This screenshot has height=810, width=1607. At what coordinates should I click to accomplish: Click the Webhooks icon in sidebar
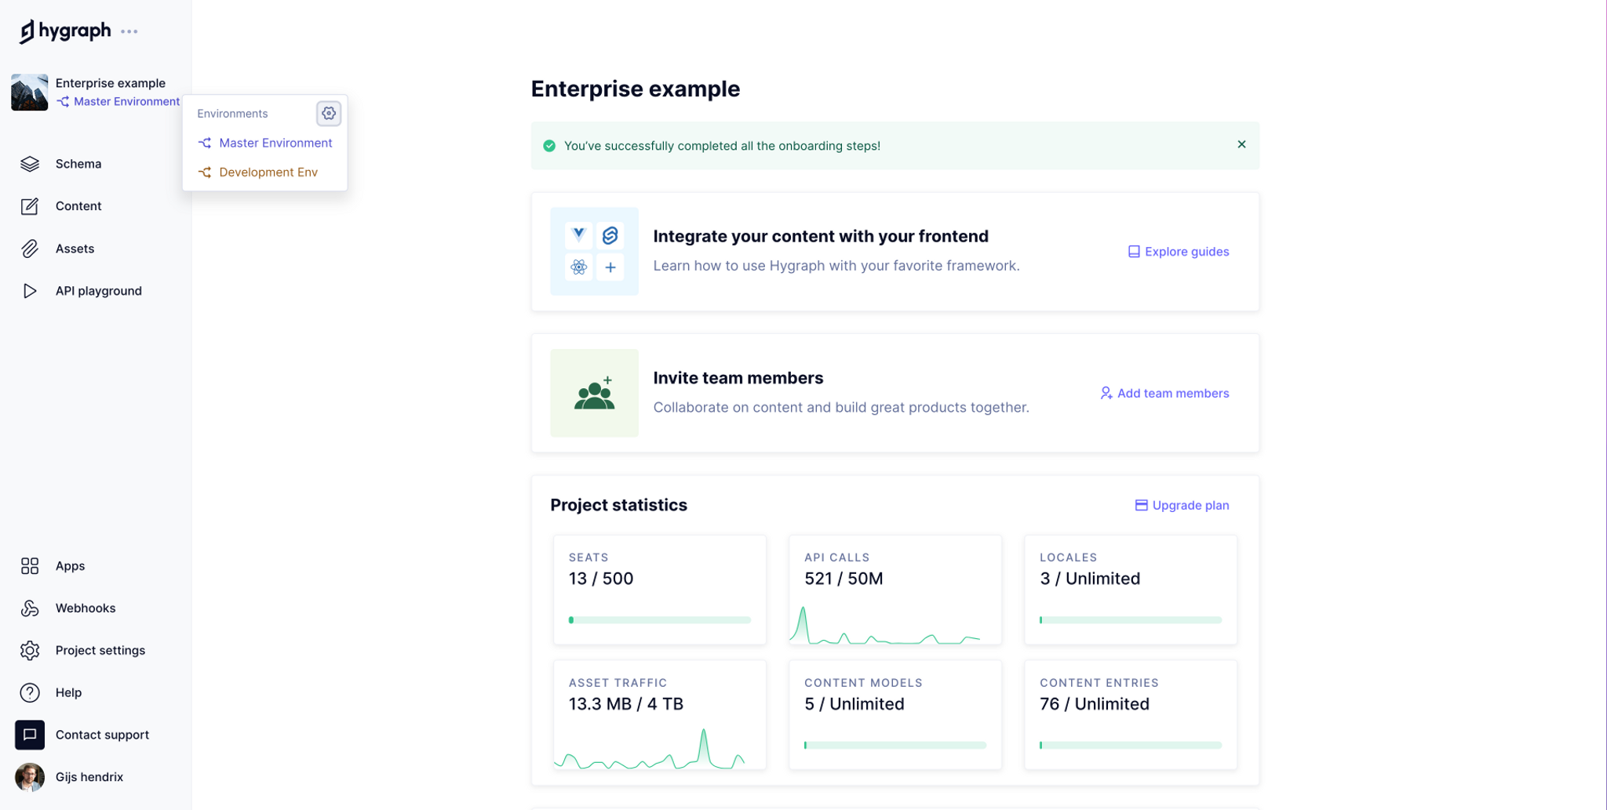pyautogui.click(x=30, y=608)
